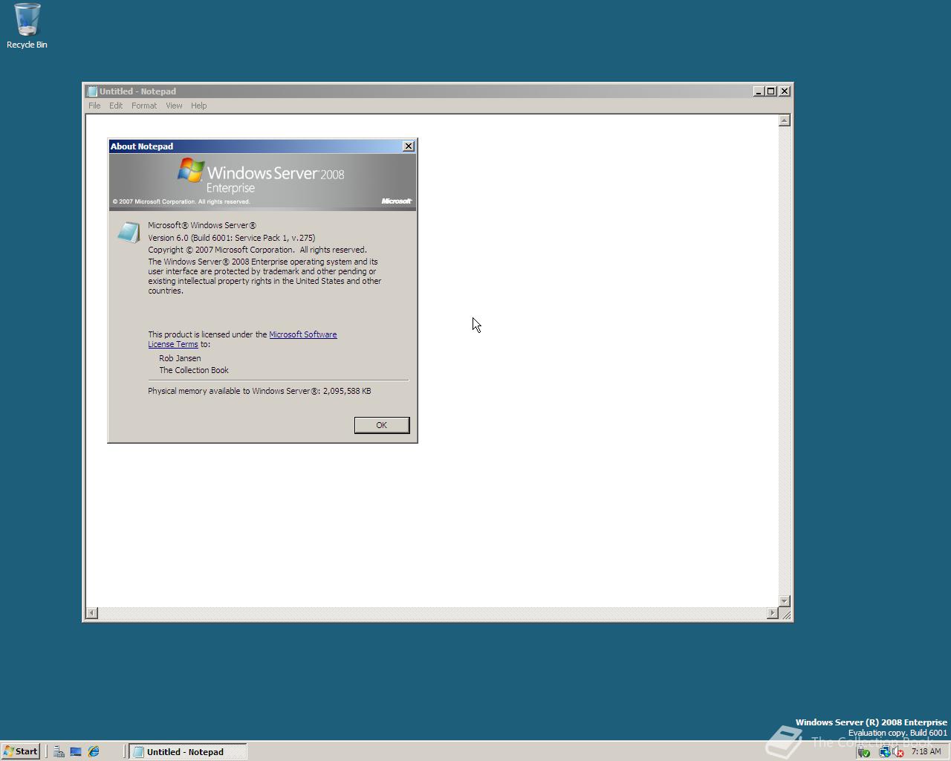Click the Copyright 2007 Microsoft Corporation line

pyautogui.click(x=257, y=250)
